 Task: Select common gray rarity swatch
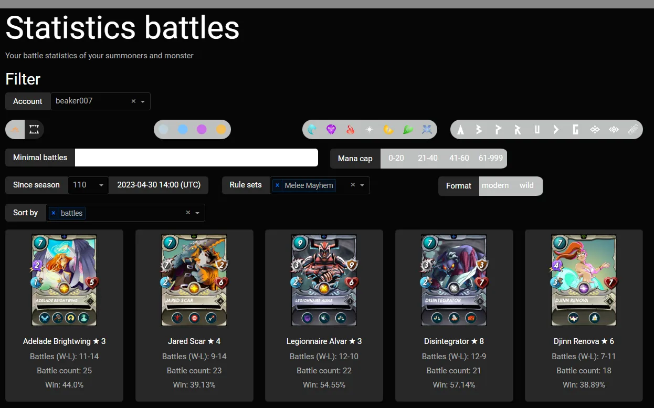pyautogui.click(x=163, y=130)
